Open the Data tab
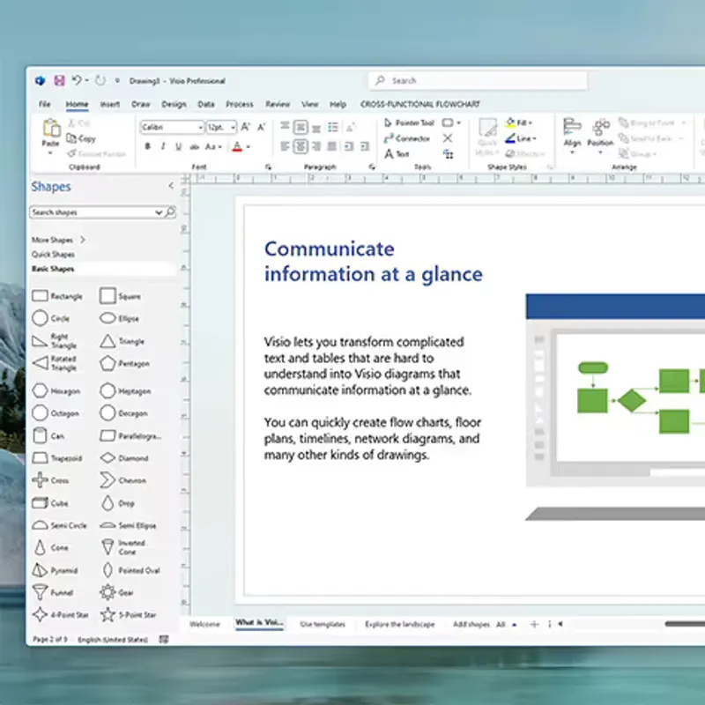705x705 pixels. tap(206, 104)
